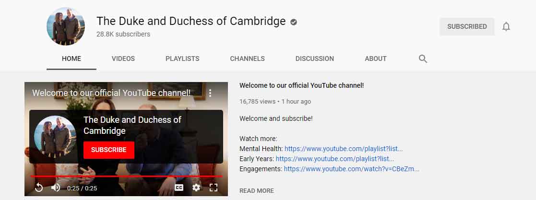Click the verified checkmark badge
Image resolution: width=536 pixels, height=200 pixels.
294,22
